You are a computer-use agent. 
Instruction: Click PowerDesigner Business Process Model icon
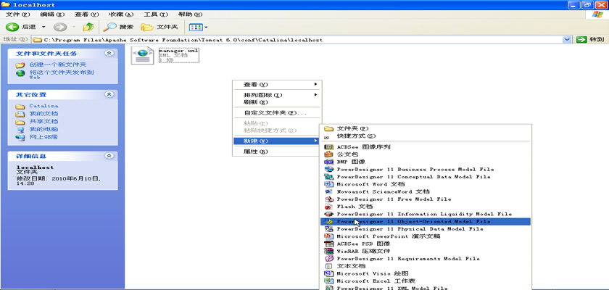[x=329, y=169]
